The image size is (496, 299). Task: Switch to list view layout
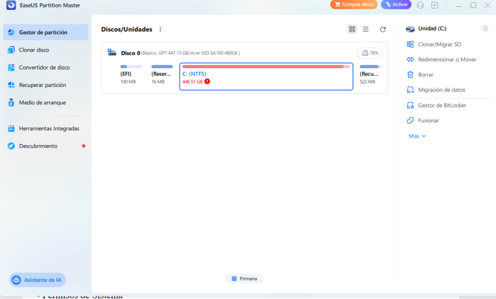366,29
